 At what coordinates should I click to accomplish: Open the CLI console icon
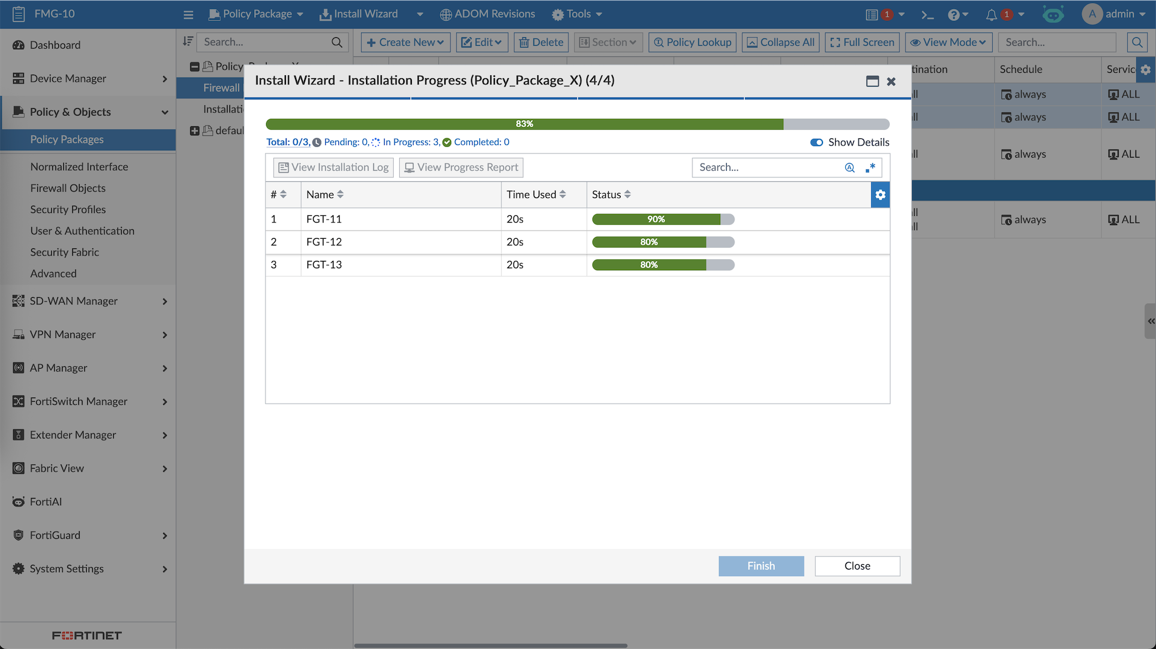pos(927,14)
